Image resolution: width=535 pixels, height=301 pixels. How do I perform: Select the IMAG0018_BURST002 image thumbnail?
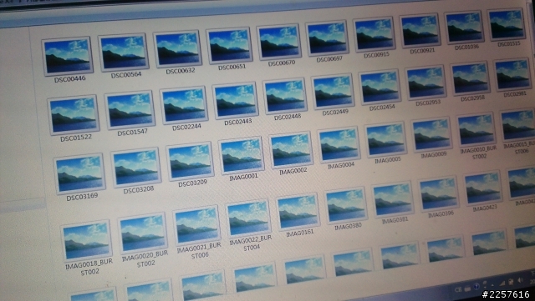point(87,239)
